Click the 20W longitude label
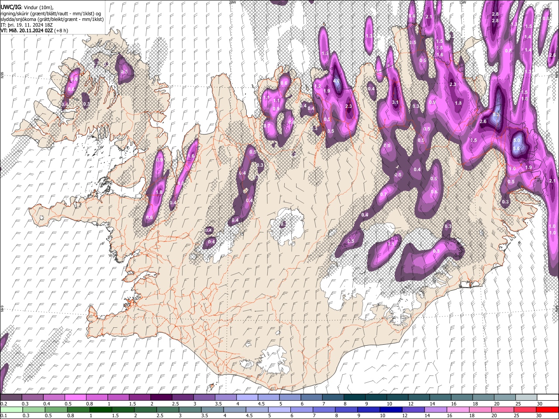The image size is (559, 419). [232, 2]
